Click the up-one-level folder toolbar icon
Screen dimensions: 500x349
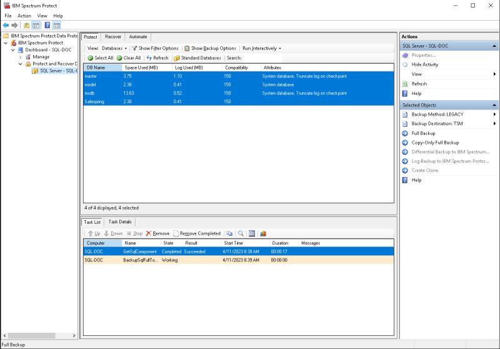27,25
